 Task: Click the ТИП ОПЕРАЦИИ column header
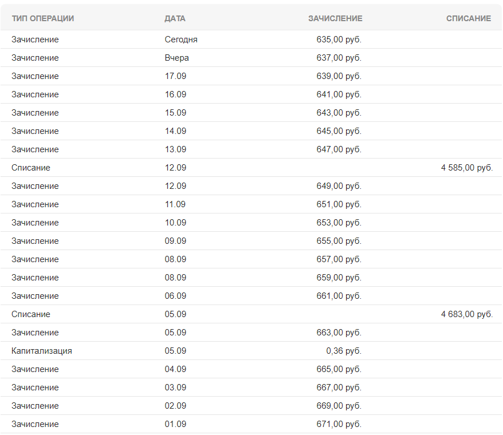42,18
